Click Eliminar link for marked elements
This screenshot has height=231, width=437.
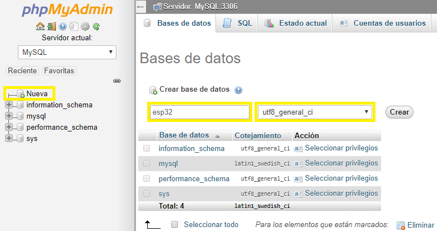tap(421, 225)
